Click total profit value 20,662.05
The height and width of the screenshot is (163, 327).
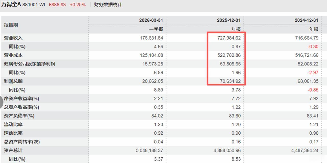(153, 81)
